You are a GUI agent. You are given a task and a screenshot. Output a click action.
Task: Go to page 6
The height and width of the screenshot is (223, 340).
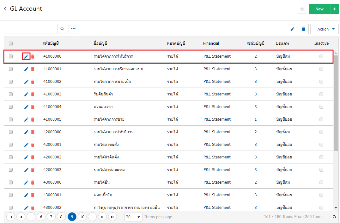(41, 217)
